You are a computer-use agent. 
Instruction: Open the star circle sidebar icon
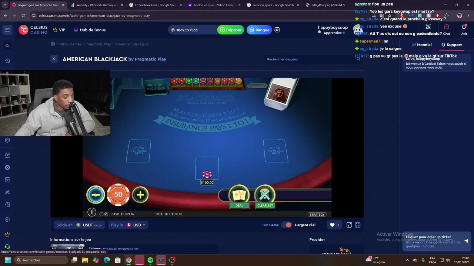(7, 219)
